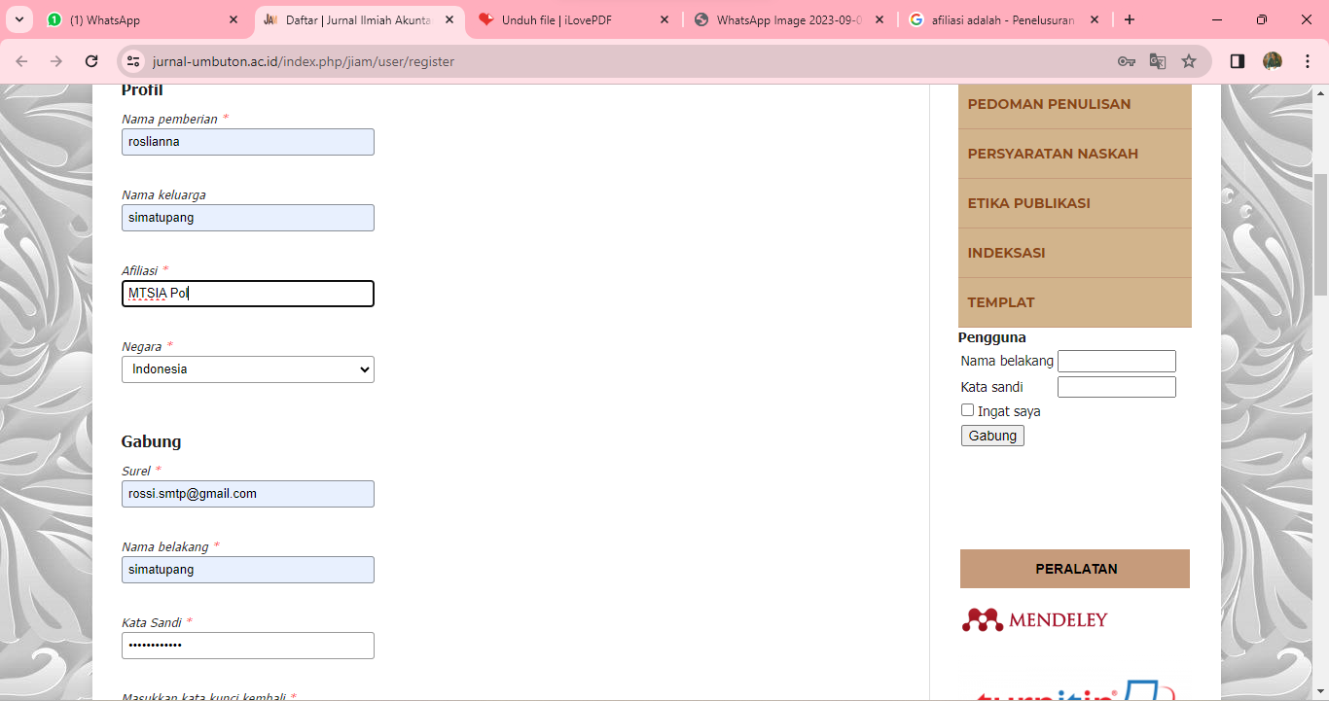Enable the Ingat saya checkbox
Viewport: 1329px width, 701px height.
tap(967, 410)
